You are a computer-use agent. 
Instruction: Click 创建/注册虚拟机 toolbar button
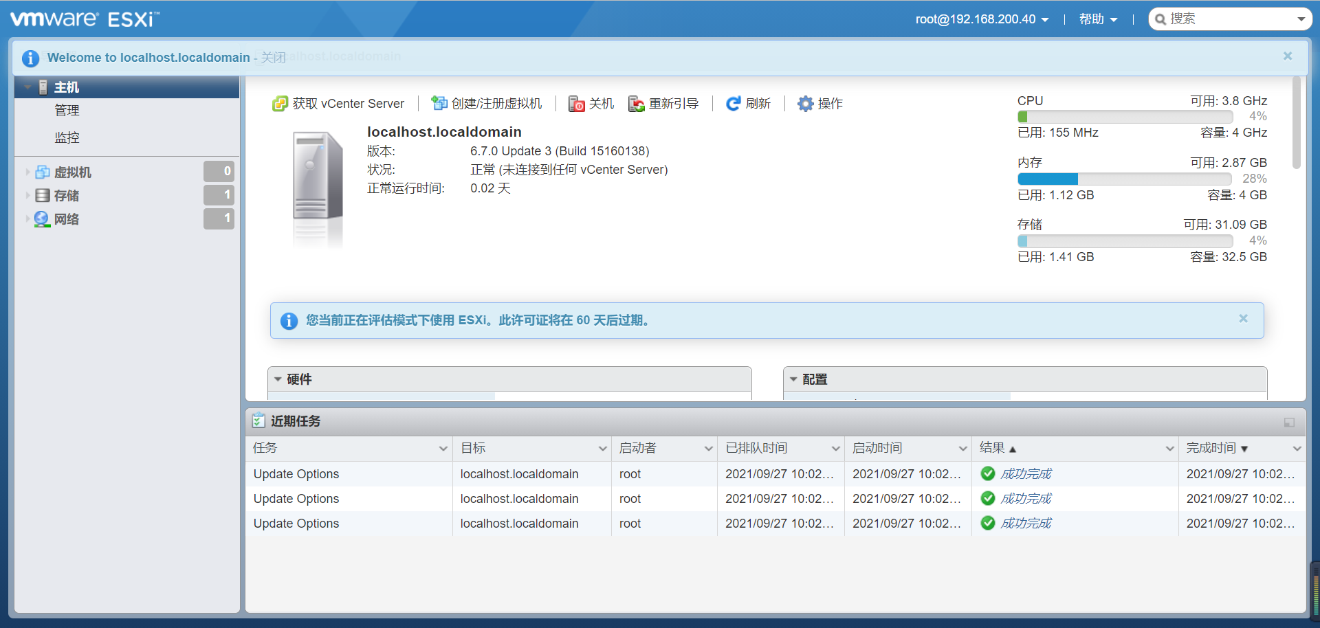(x=487, y=104)
